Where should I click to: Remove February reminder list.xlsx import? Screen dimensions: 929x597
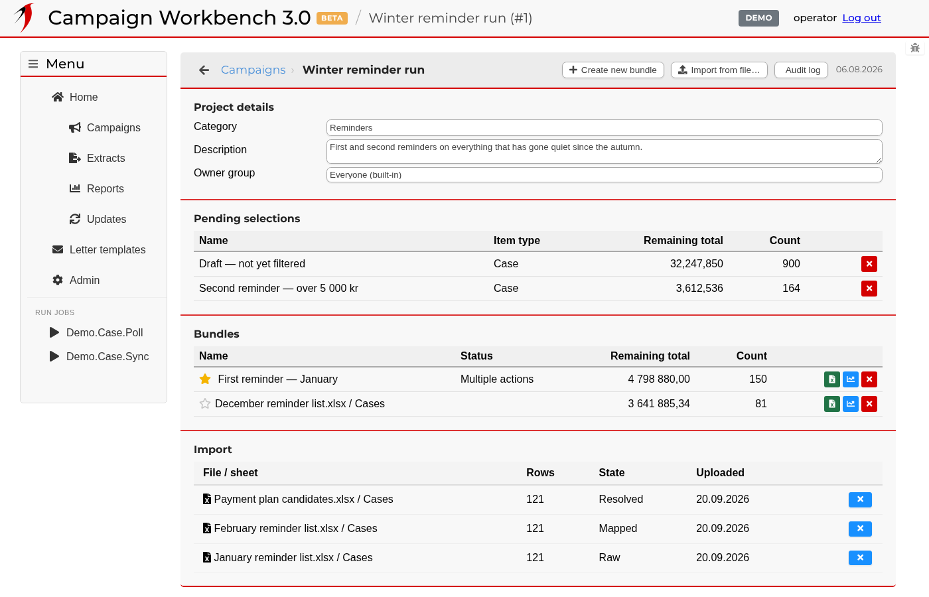pyautogui.click(x=860, y=529)
